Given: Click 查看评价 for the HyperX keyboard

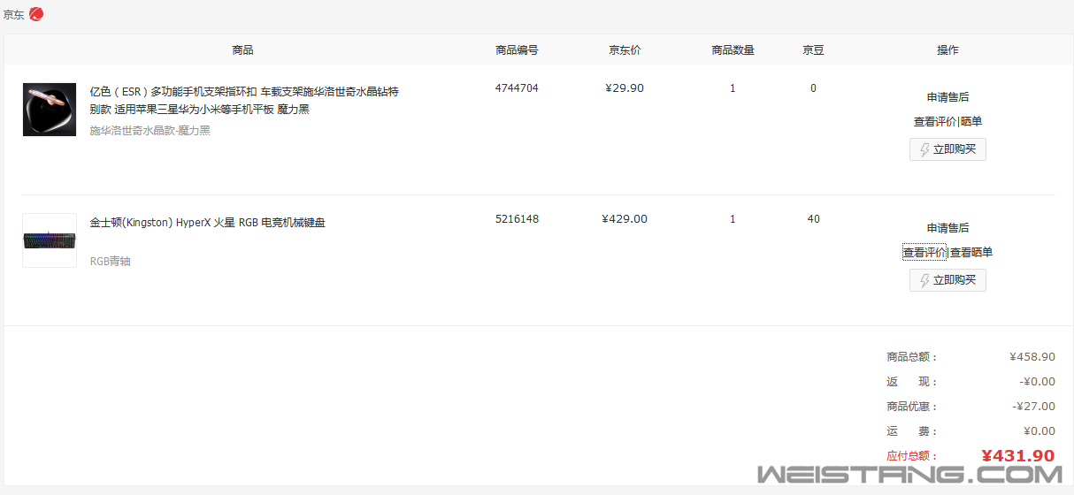Looking at the screenshot, I should click(x=924, y=253).
